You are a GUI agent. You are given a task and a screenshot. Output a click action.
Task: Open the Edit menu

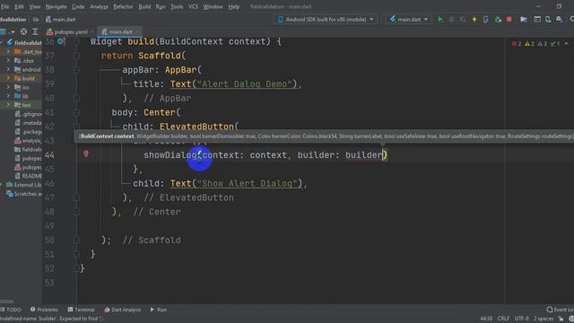pyautogui.click(x=19, y=6)
